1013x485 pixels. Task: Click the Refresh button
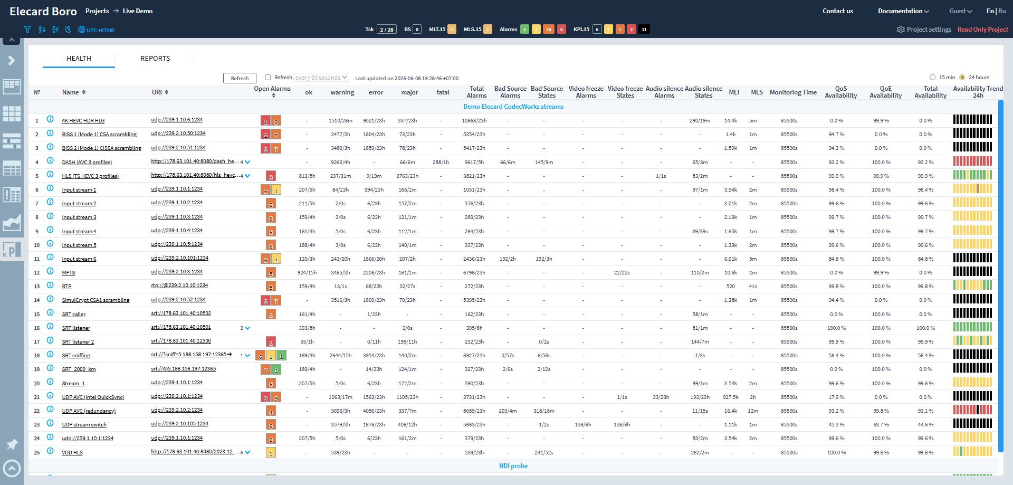pos(240,78)
